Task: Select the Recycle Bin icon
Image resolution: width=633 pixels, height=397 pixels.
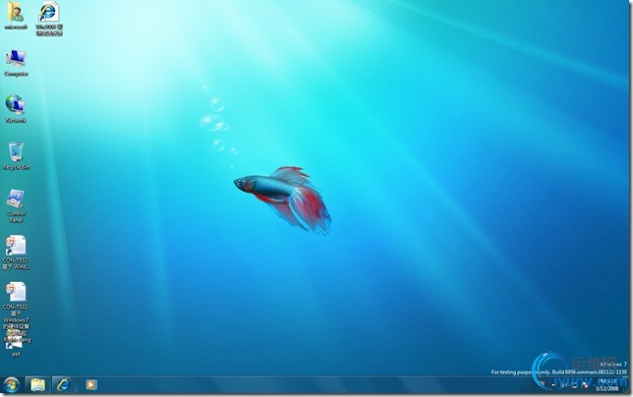Action: point(16,155)
